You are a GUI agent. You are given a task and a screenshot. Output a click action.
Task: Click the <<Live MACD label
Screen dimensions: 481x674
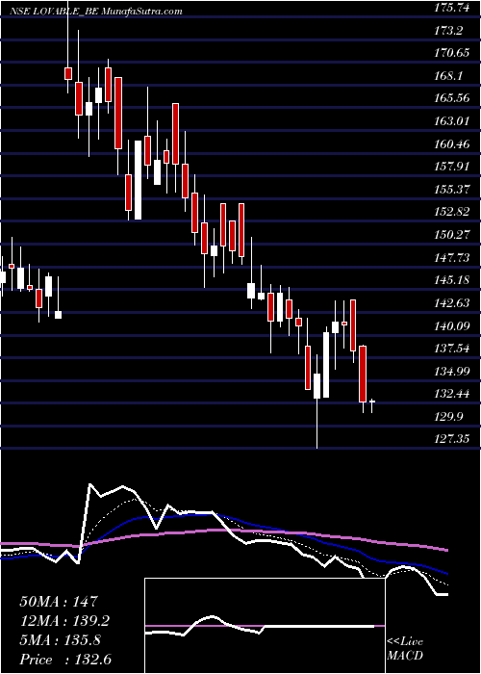pyautogui.click(x=405, y=649)
